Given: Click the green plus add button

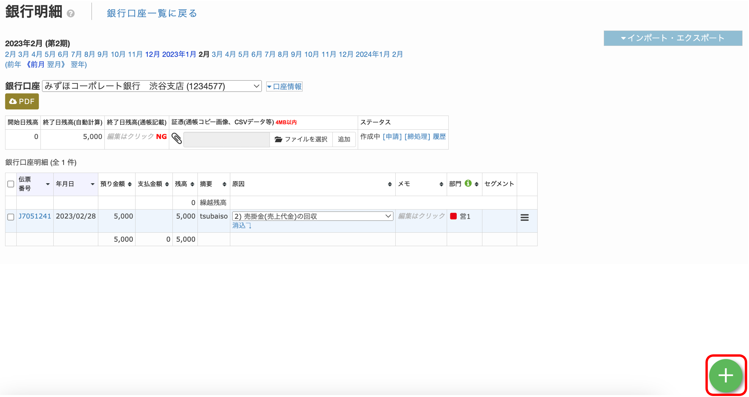Looking at the screenshot, I should pyautogui.click(x=726, y=375).
